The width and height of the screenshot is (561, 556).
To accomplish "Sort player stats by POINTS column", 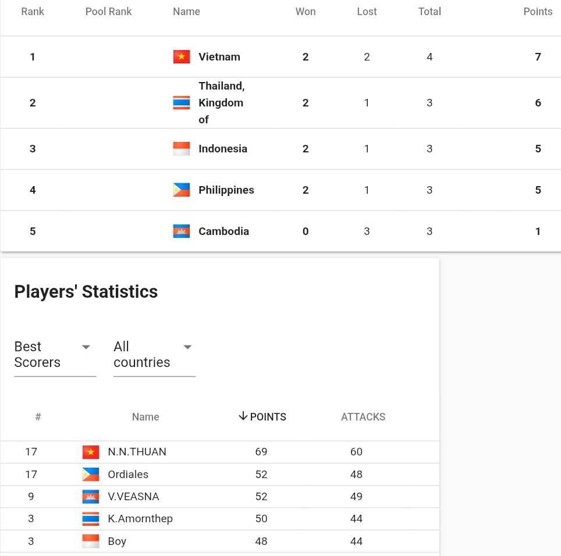I will (268, 417).
